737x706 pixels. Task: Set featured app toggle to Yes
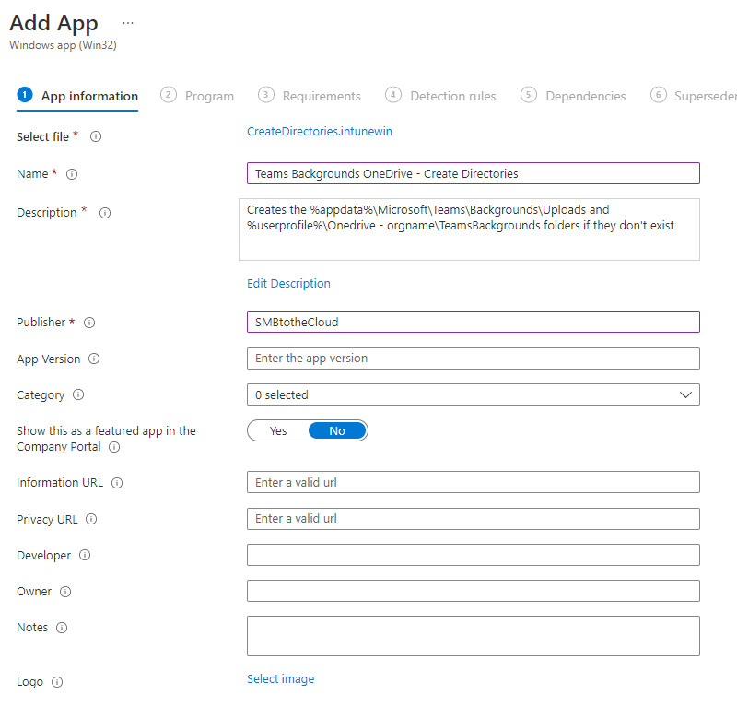click(278, 430)
